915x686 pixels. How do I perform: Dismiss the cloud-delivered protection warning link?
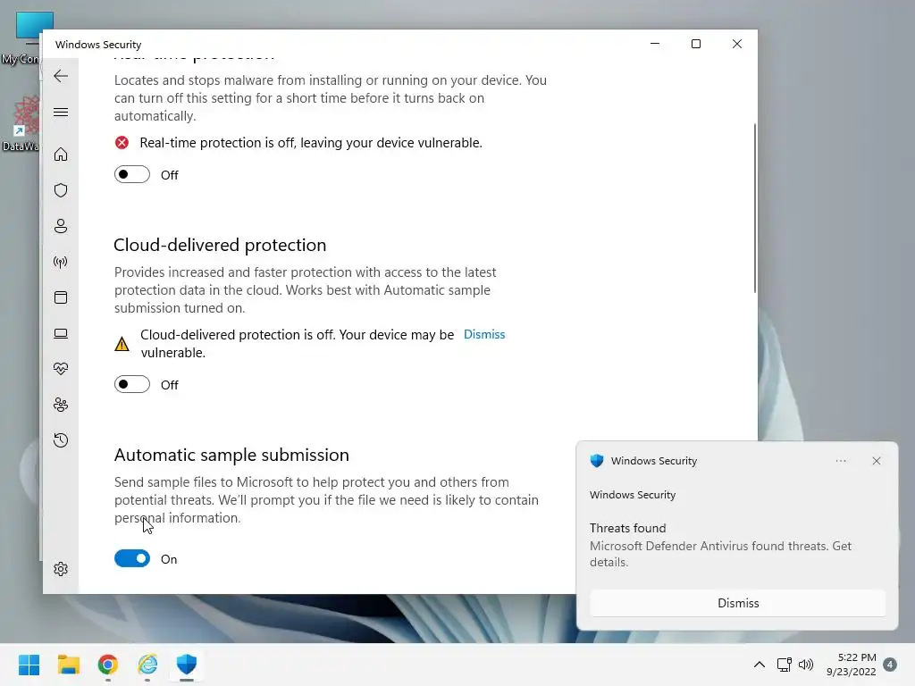pyautogui.click(x=484, y=334)
